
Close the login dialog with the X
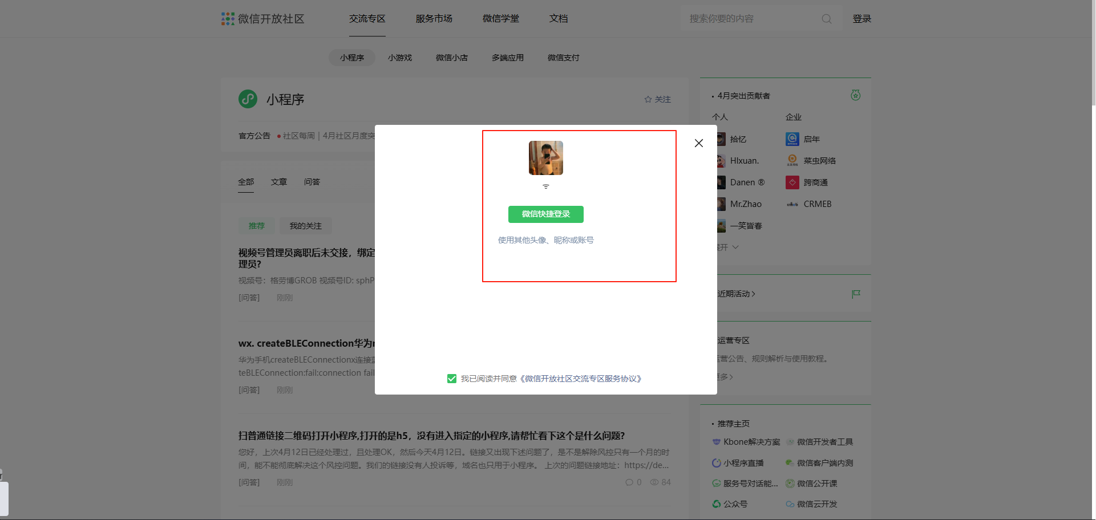click(x=699, y=143)
